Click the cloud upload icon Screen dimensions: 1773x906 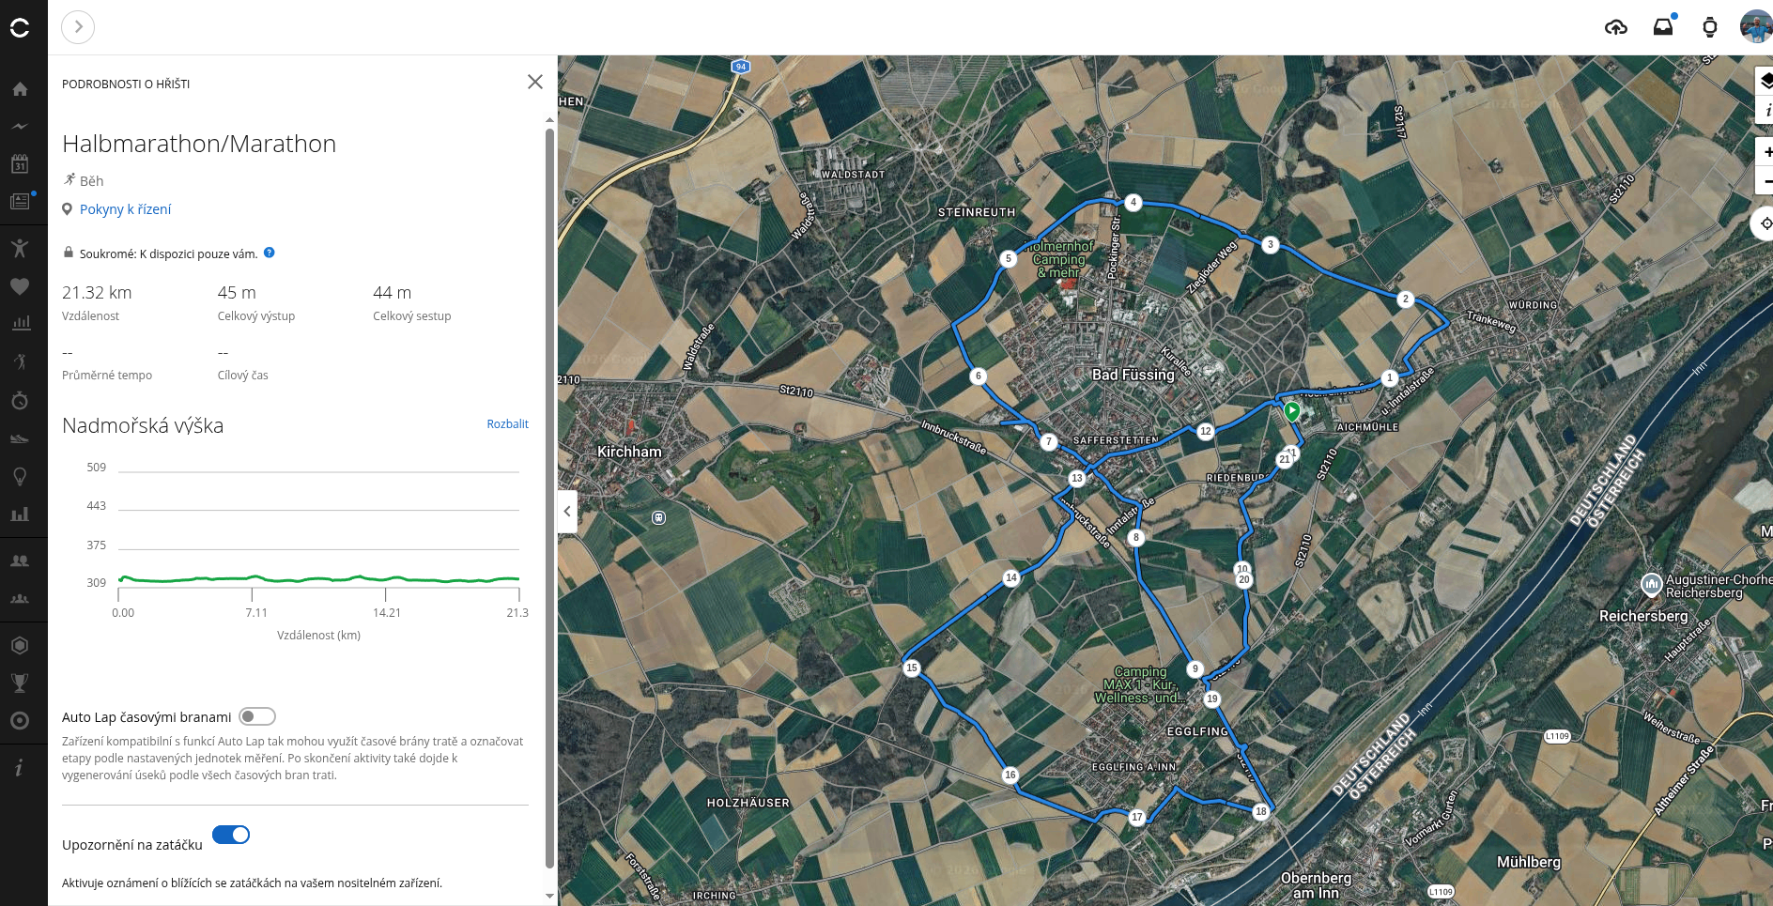click(1615, 27)
